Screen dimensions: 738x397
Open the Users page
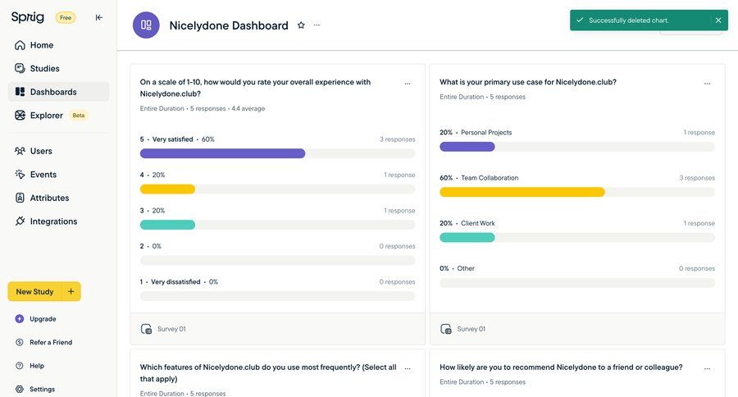point(41,151)
